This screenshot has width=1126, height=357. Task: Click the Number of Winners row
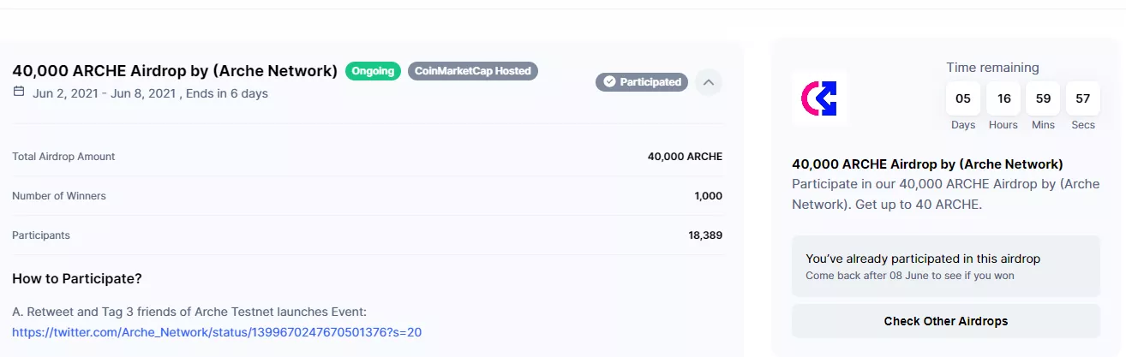pyautogui.click(x=367, y=196)
